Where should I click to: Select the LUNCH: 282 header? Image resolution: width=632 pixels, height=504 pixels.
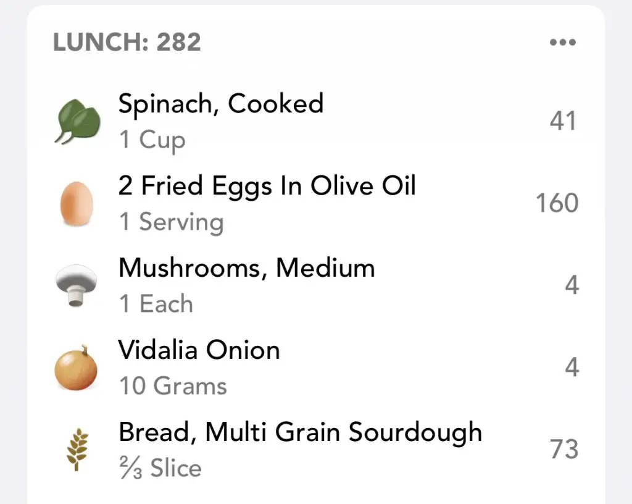coord(127,43)
